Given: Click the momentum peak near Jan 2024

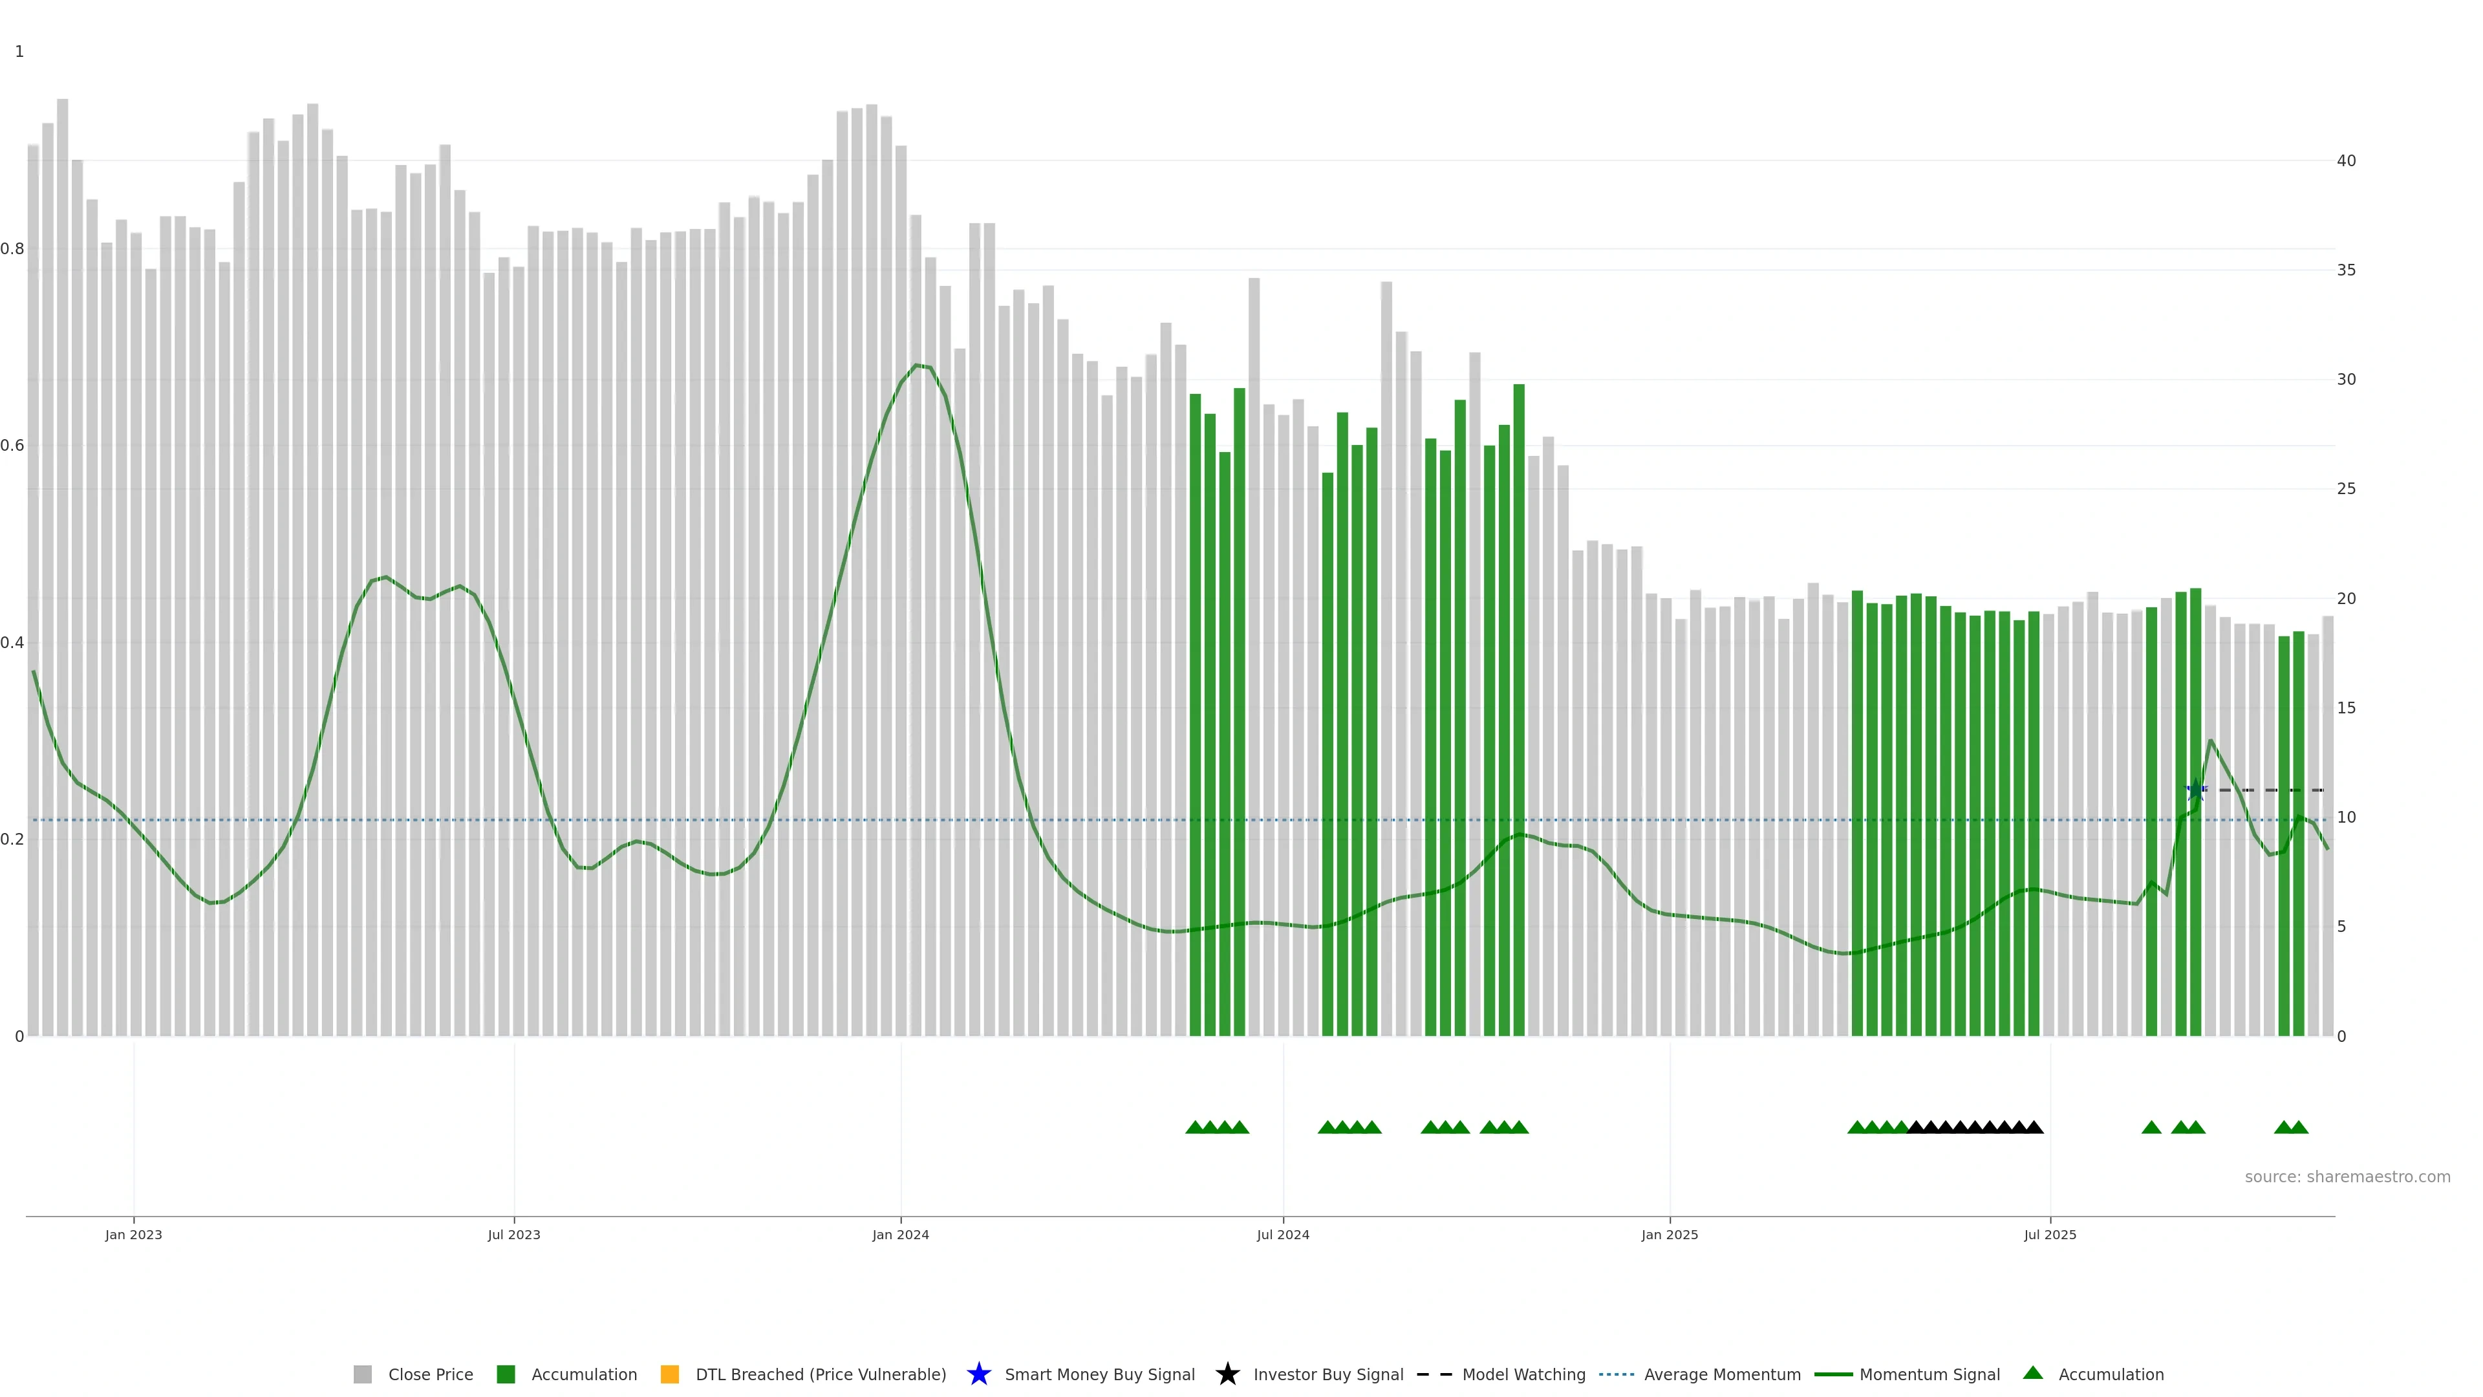Looking at the screenshot, I should click(916, 365).
